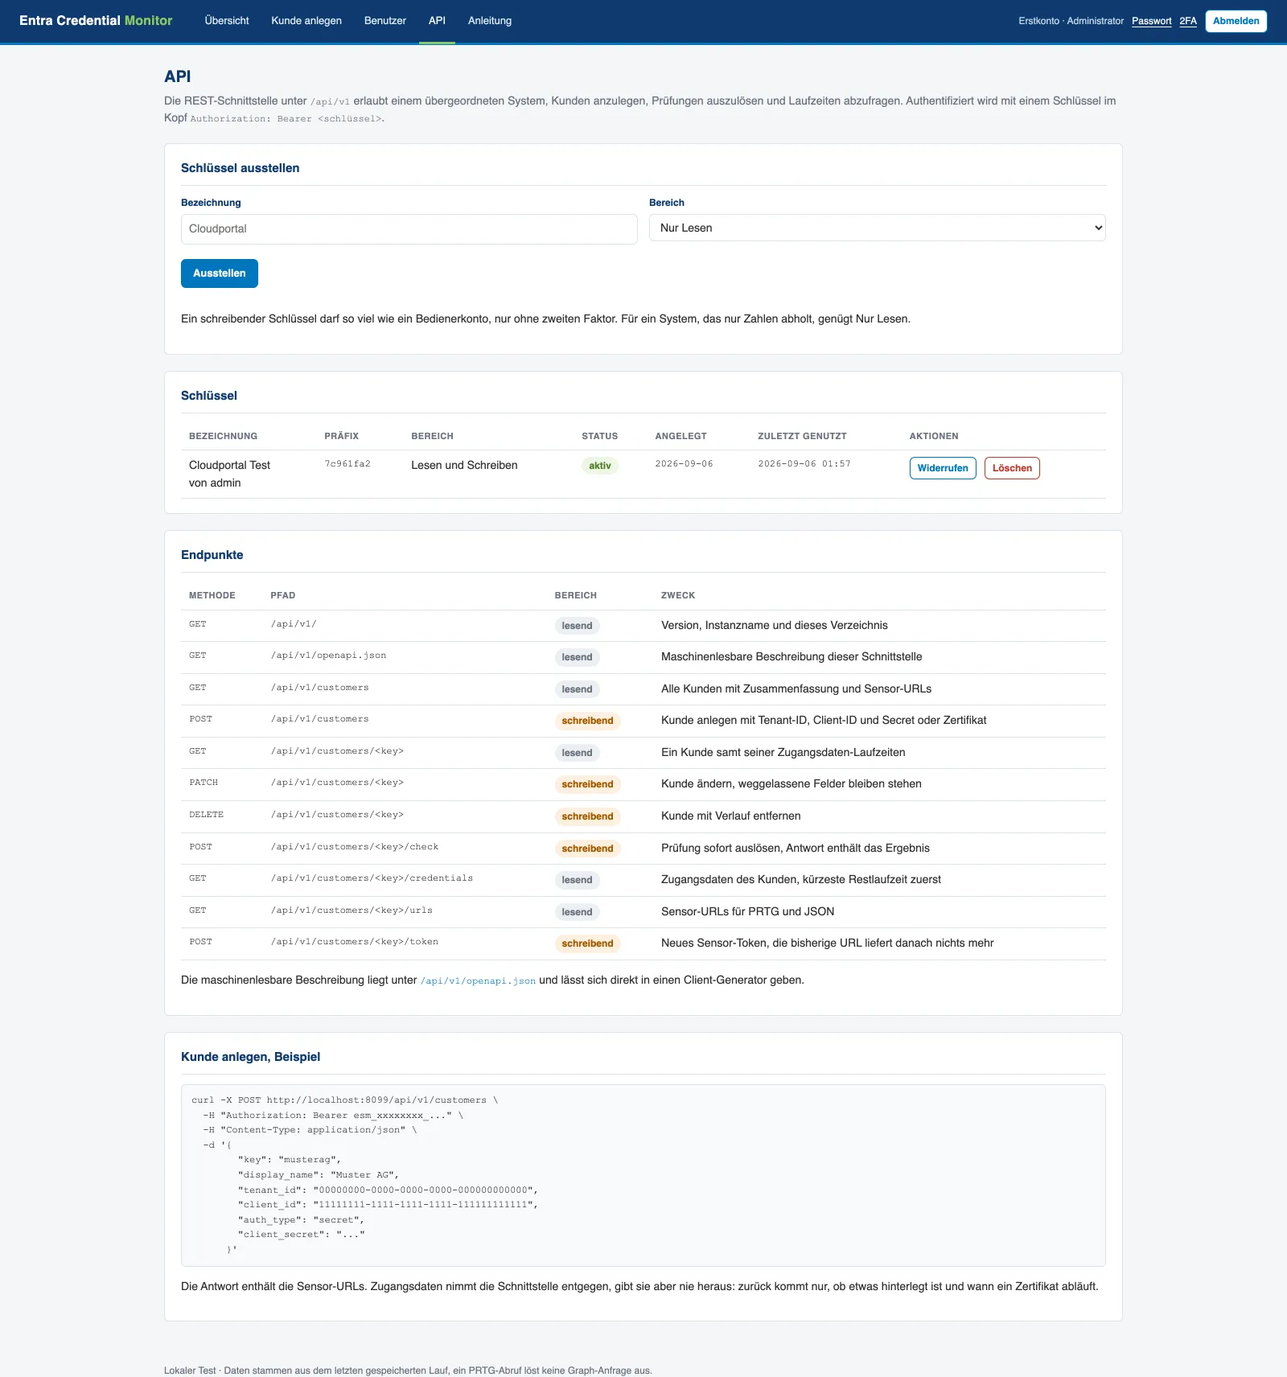Click the /api/v1/customers/<key>/urls path
Viewport: 1287px width, 1377px height.
tap(352, 910)
